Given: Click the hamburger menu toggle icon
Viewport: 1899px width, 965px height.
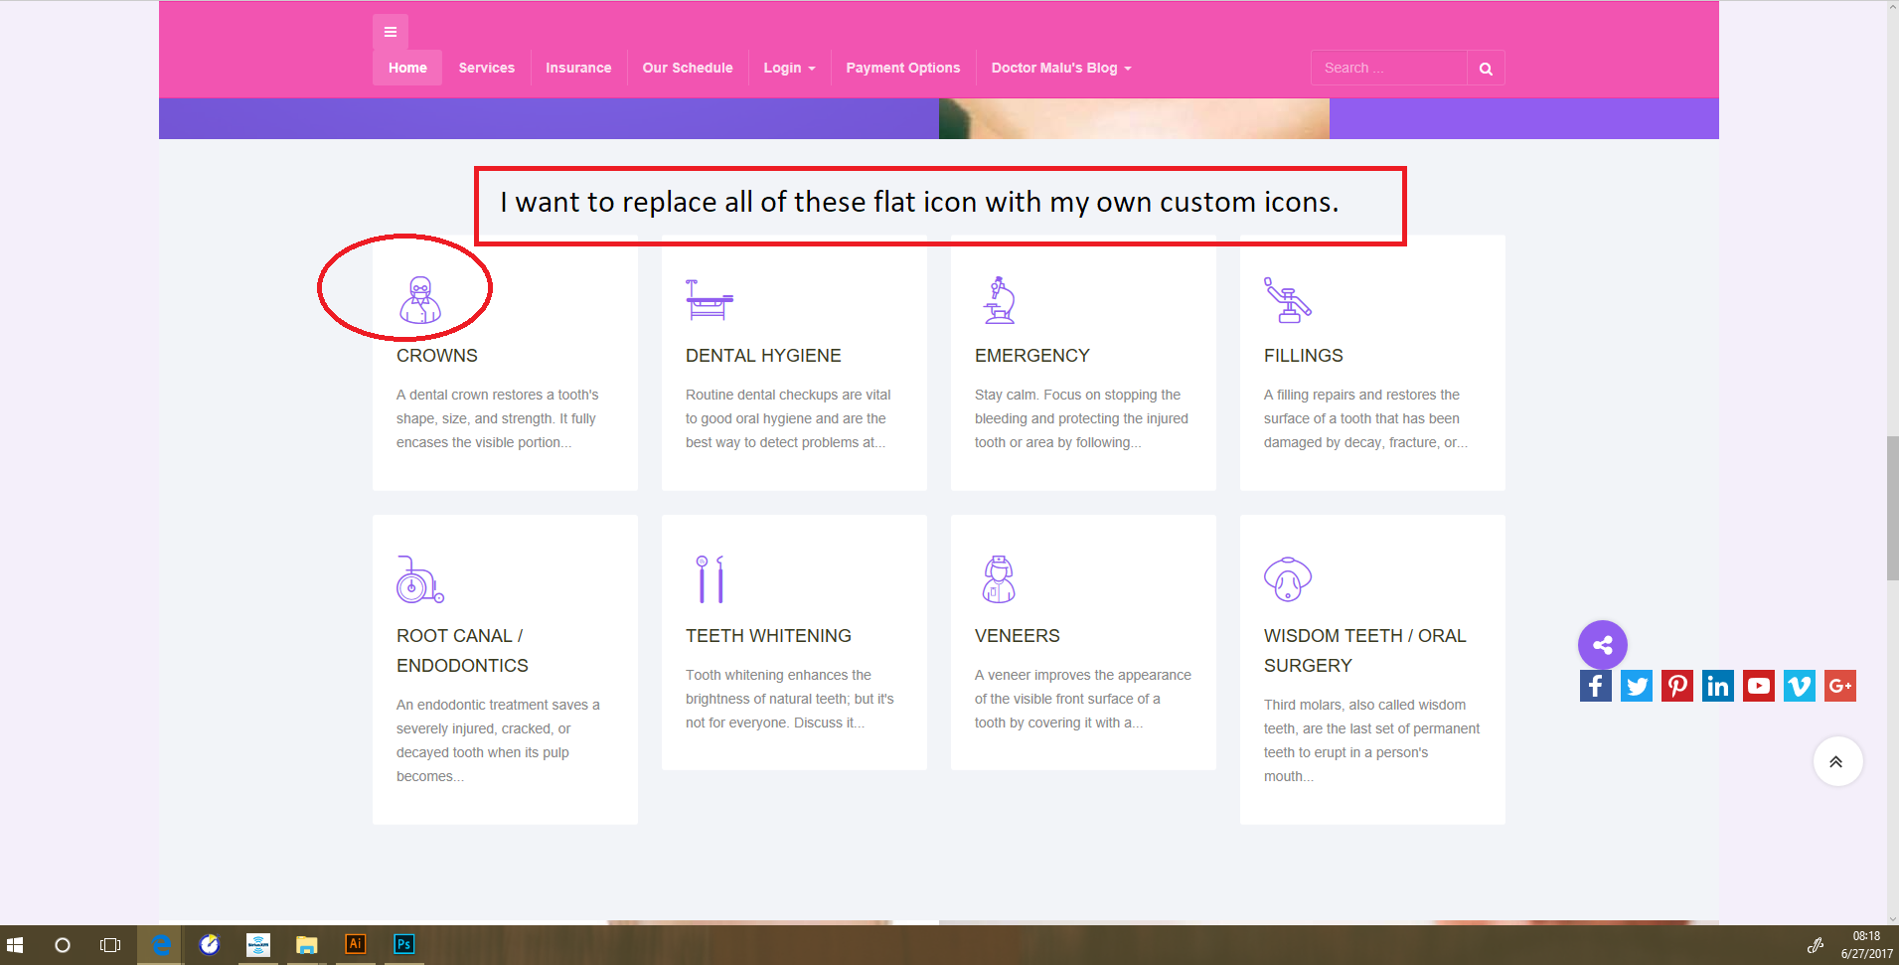Looking at the screenshot, I should point(390,32).
